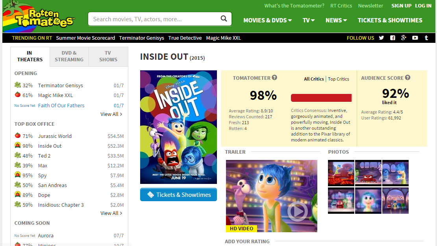Screen dimensions: 437x246
Task: Switch Tomatometer to Top Critics
Action: click(338, 79)
